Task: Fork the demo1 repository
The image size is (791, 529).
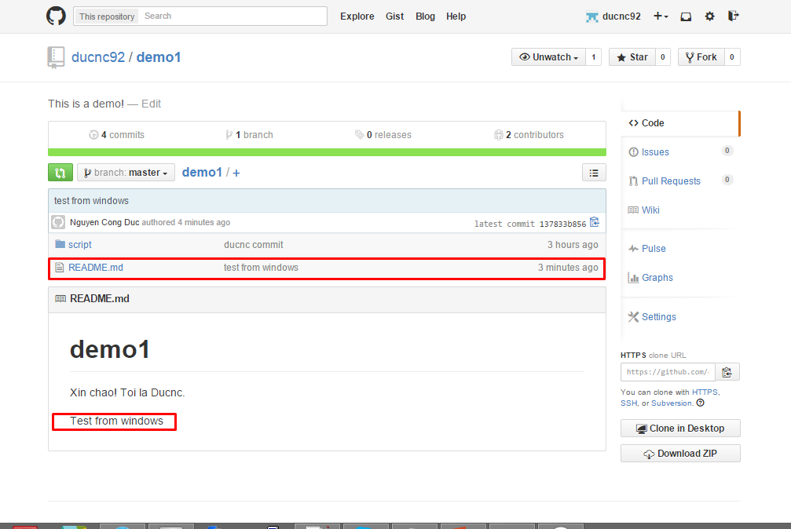Action: (701, 57)
